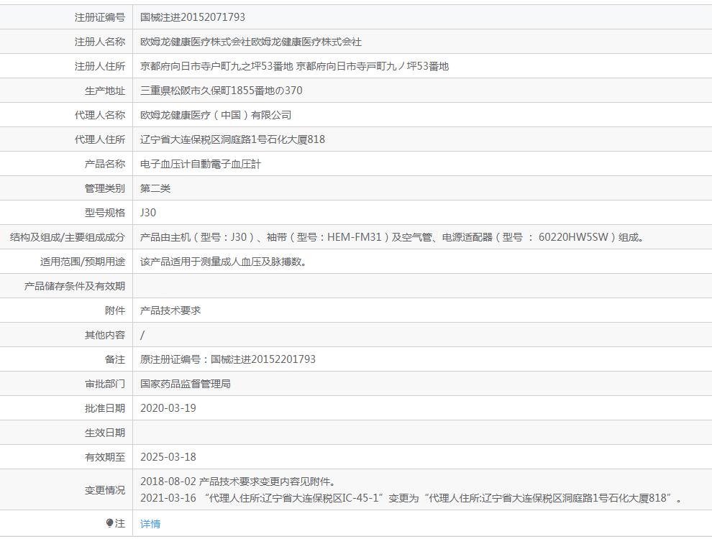The image size is (712, 539).
Task: Click the 管理类别 label
Action: [105, 188]
